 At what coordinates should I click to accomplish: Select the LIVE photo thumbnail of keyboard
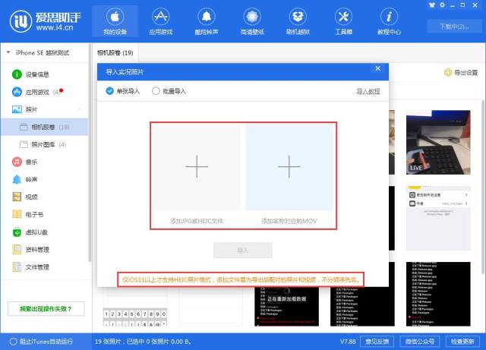[438, 142]
